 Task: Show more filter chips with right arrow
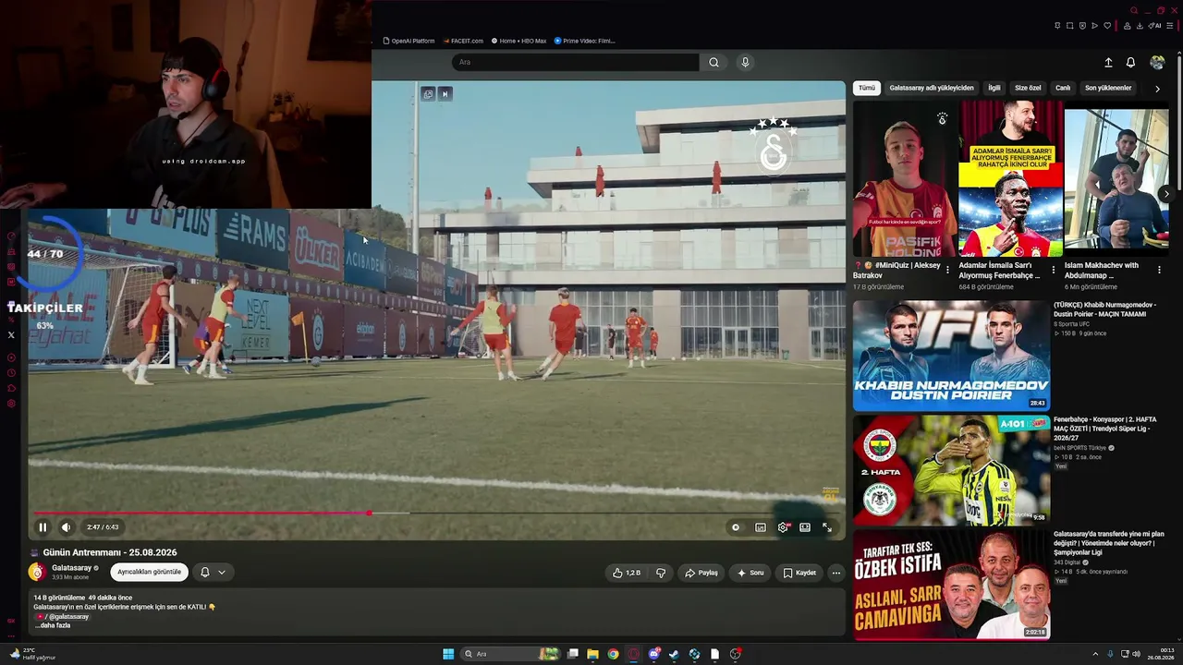tap(1157, 89)
